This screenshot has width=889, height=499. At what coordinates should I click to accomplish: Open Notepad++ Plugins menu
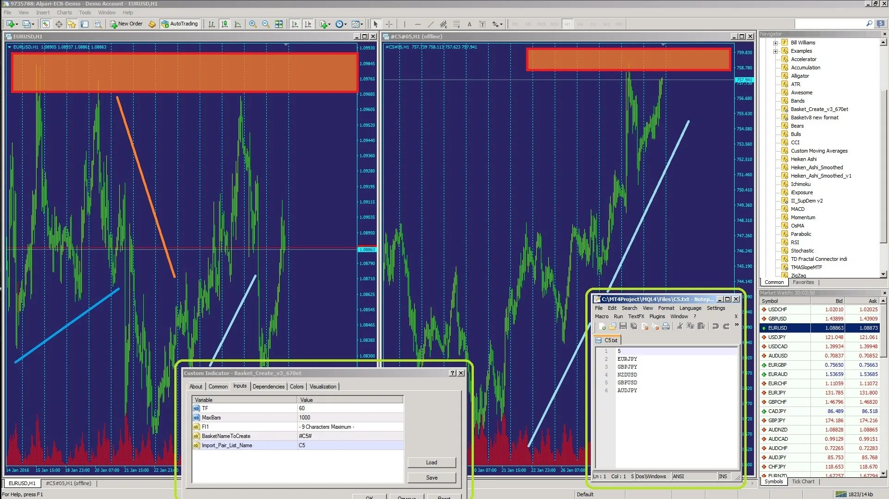(657, 316)
